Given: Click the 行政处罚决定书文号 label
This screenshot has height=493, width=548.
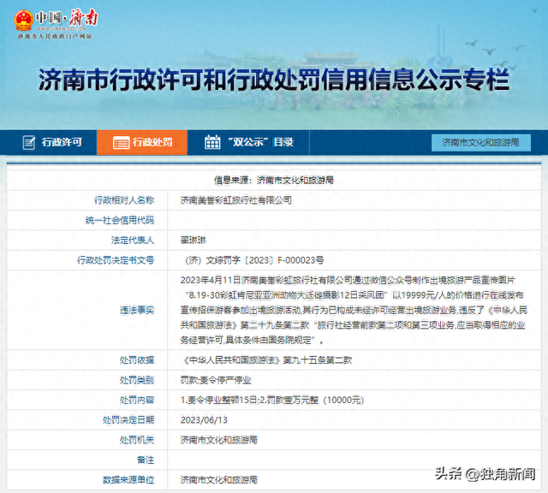Looking at the screenshot, I should tap(116, 260).
